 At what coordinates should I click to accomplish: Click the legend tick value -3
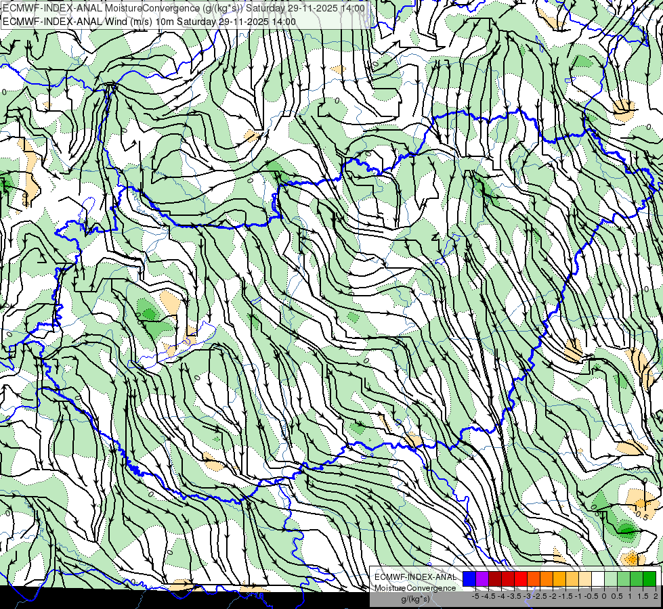point(528,596)
